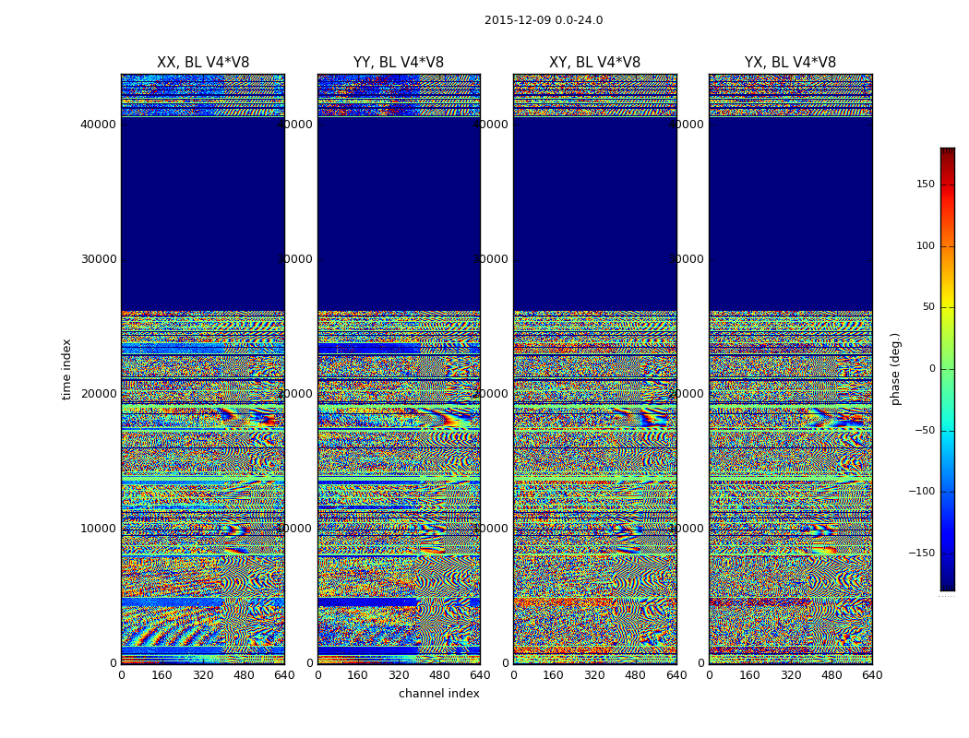Select the XX, BL V4*V8 subplot title
This screenshot has width=969, height=738.
click(x=203, y=63)
